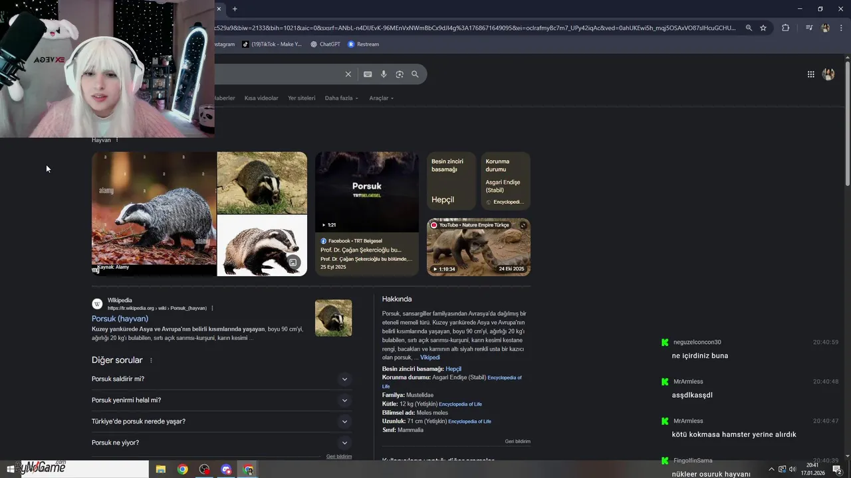
Task: Switch to the Kısa videolar tab
Action: 261,98
